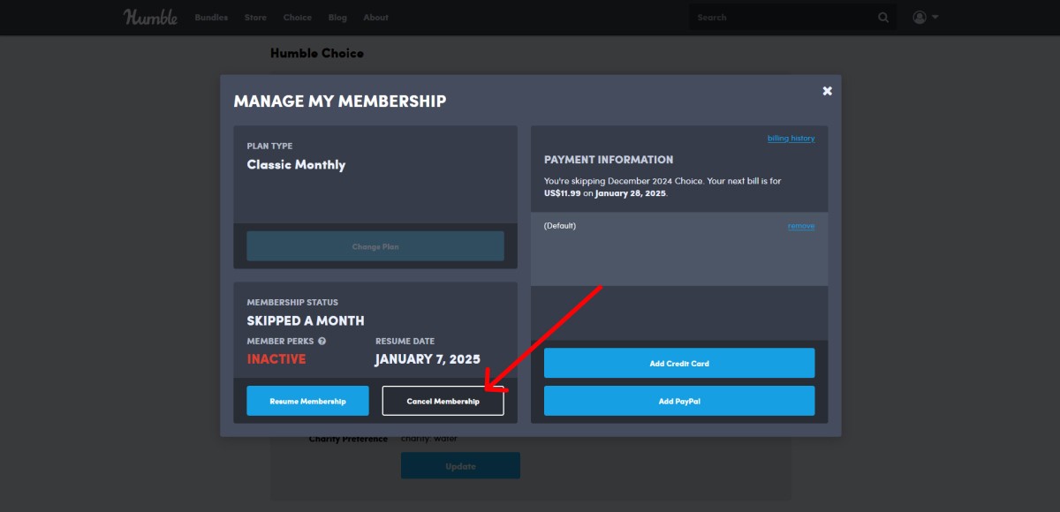Expand the account dropdown arrow
Image resolution: width=1060 pixels, height=512 pixels.
(x=935, y=18)
